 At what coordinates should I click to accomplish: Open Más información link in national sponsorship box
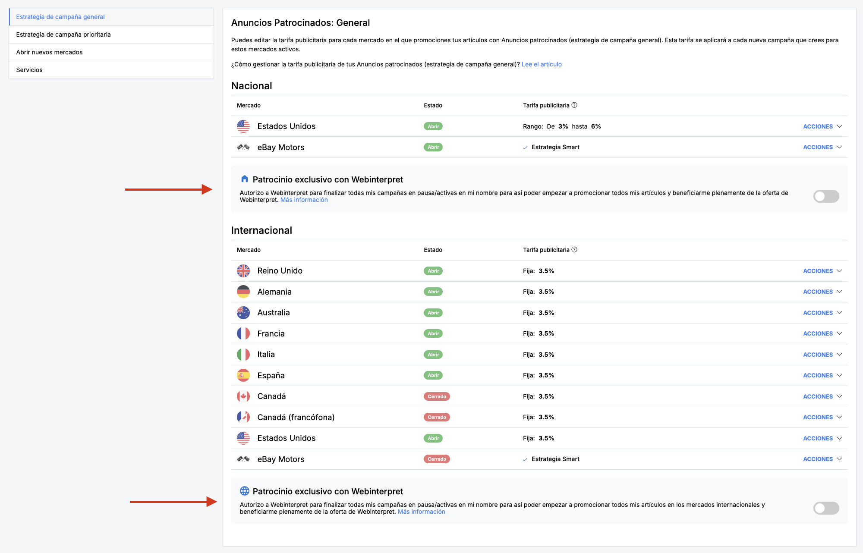pos(304,200)
